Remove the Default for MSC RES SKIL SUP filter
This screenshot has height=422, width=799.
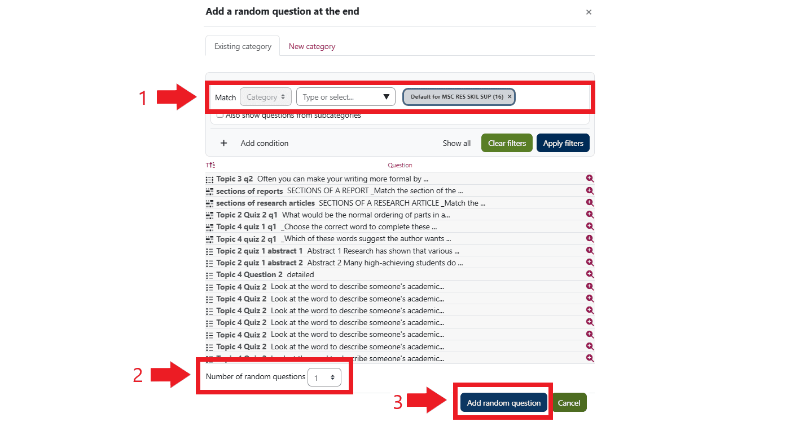[x=510, y=97]
